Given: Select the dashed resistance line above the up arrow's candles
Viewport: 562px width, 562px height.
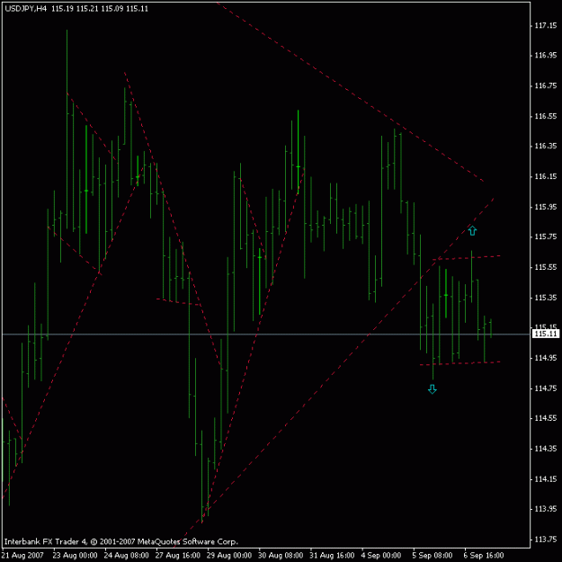Looking at the screenshot, I should (x=467, y=257).
